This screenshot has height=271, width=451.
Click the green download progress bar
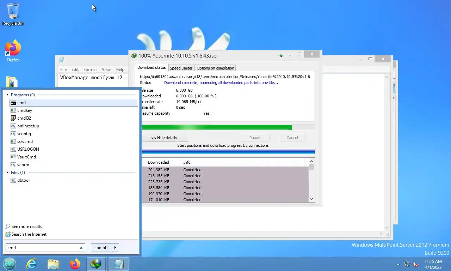(228, 127)
